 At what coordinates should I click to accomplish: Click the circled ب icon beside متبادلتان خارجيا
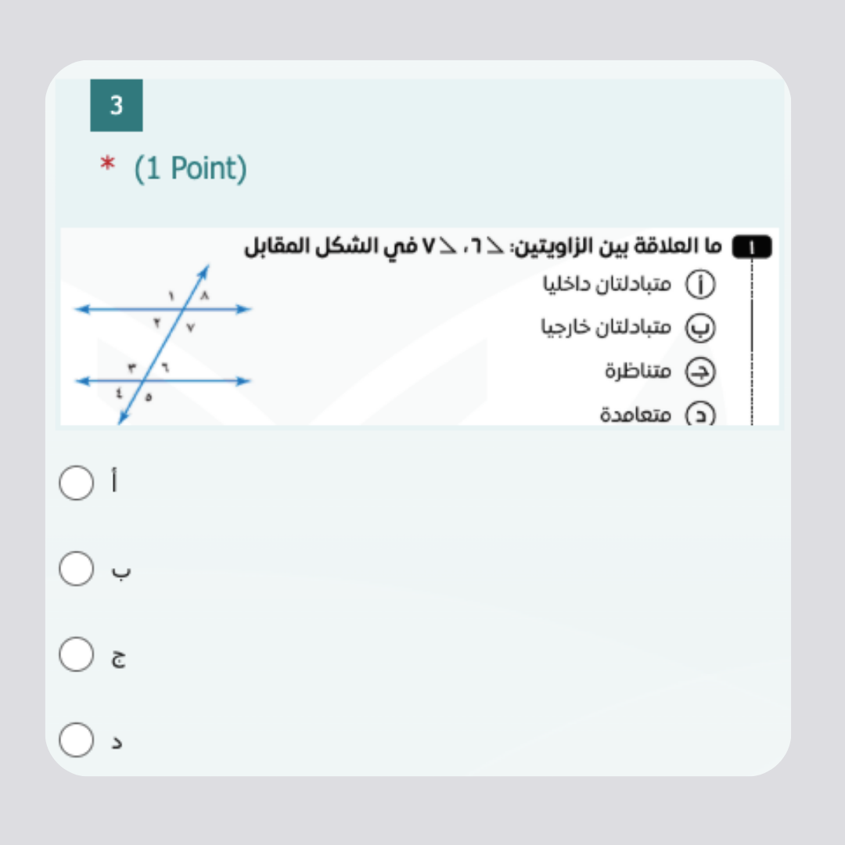[700, 329]
